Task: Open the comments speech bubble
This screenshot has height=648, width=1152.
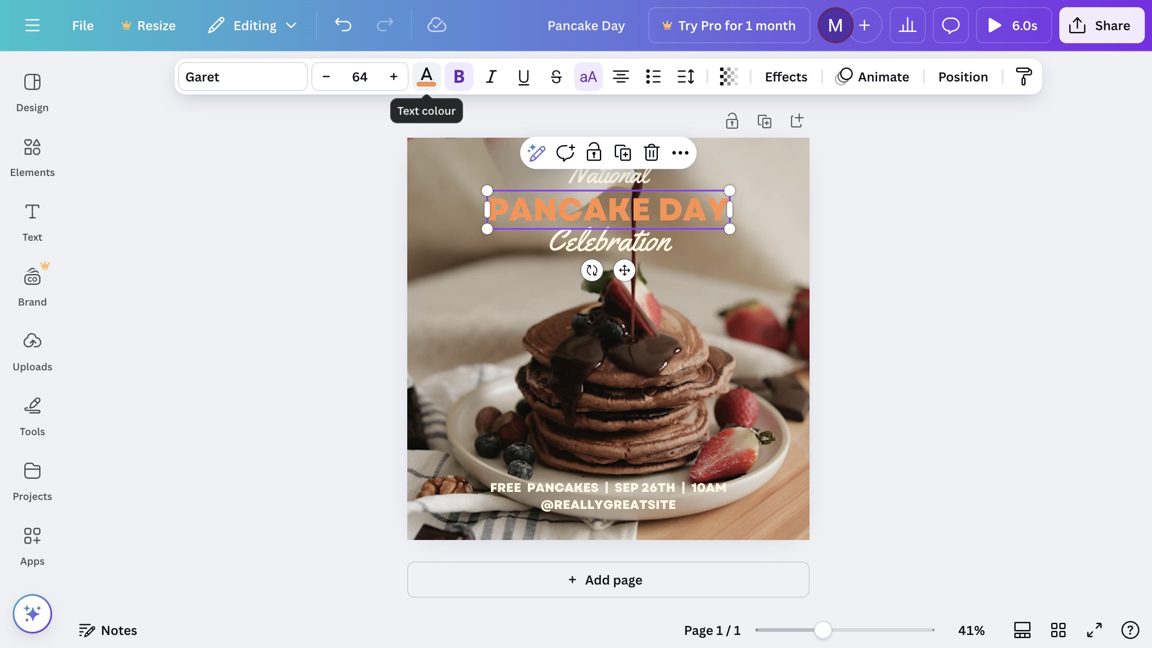Action: (950, 26)
